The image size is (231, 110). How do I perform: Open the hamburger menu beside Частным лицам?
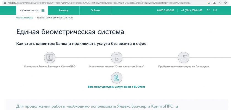(43, 10)
